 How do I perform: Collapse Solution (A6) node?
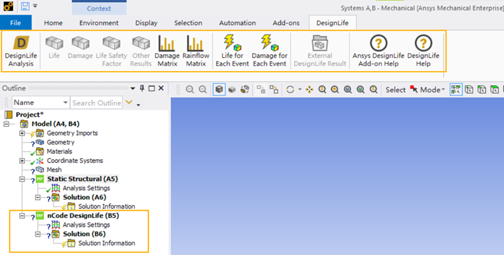click(x=38, y=197)
